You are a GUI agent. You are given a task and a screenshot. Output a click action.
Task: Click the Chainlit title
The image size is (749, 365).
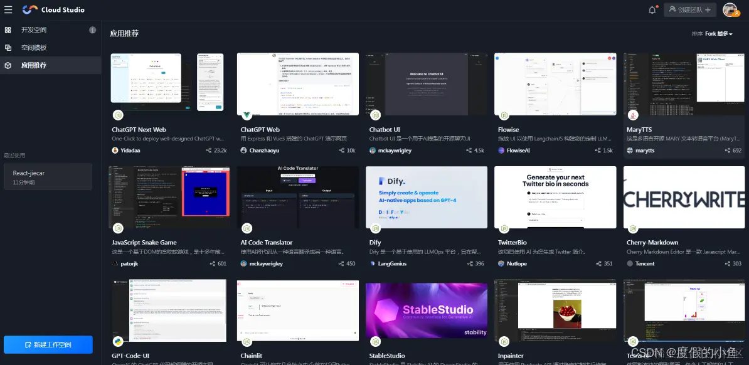click(252, 356)
